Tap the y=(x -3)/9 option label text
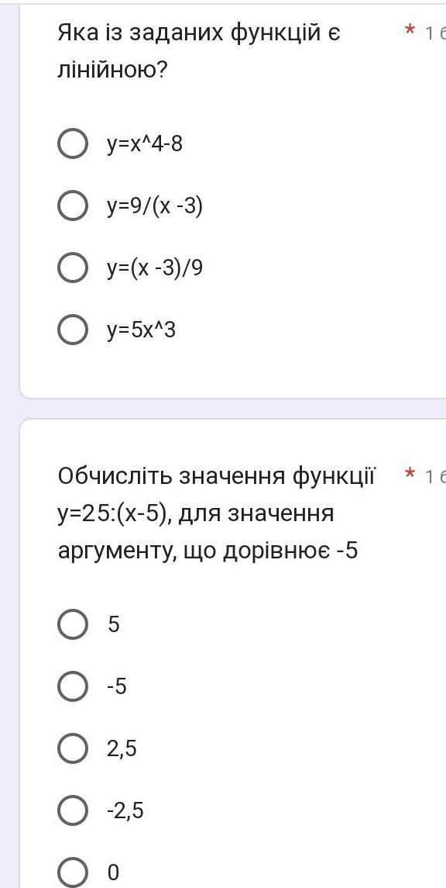 click(155, 268)
